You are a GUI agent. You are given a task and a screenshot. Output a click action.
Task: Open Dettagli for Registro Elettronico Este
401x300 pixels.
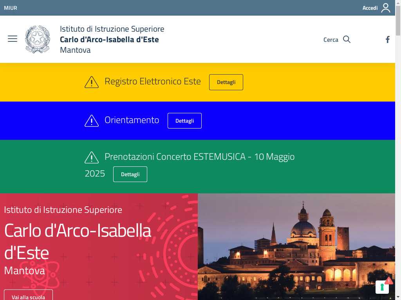pos(226,82)
